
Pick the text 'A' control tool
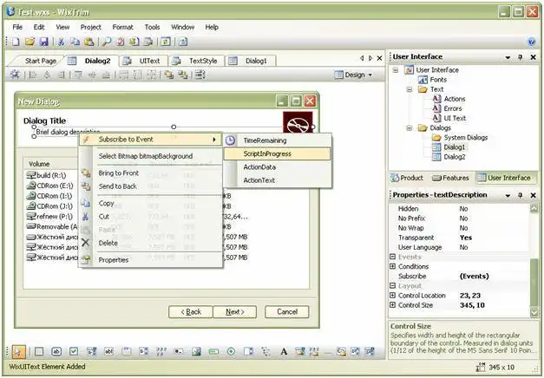284,351
